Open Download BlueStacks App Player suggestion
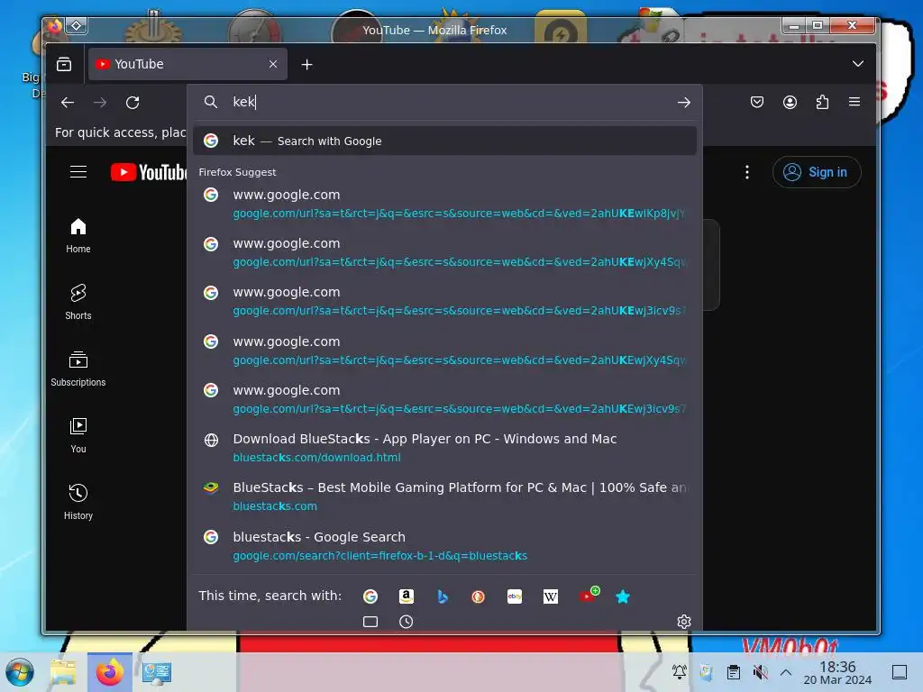 [444, 448]
